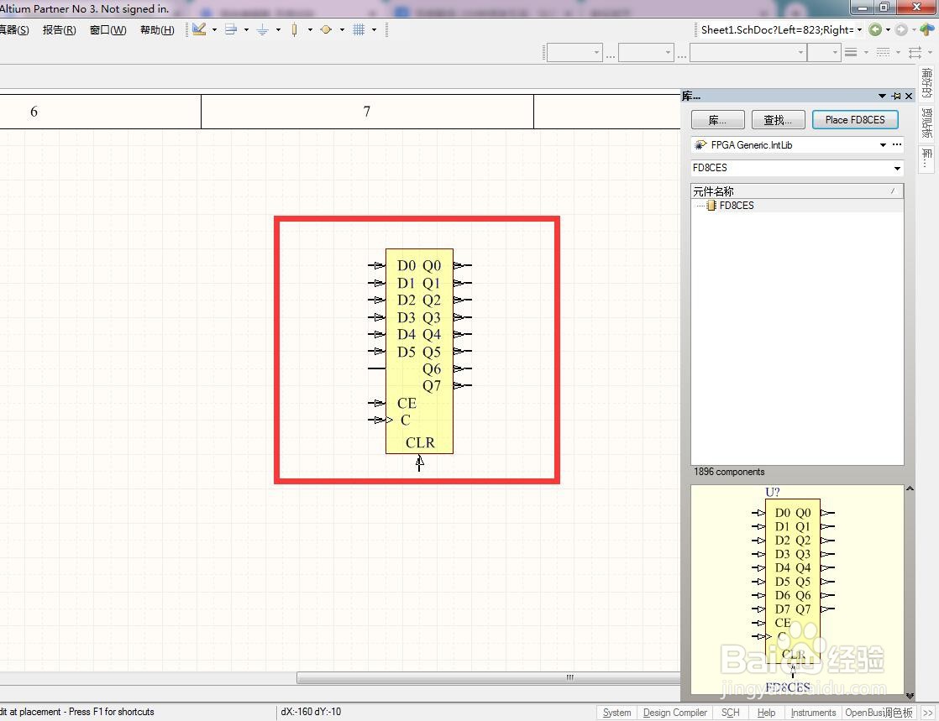Viewport: 939px width, 721px height.
Task: Click the Instruments status bar button
Action: [813, 713]
